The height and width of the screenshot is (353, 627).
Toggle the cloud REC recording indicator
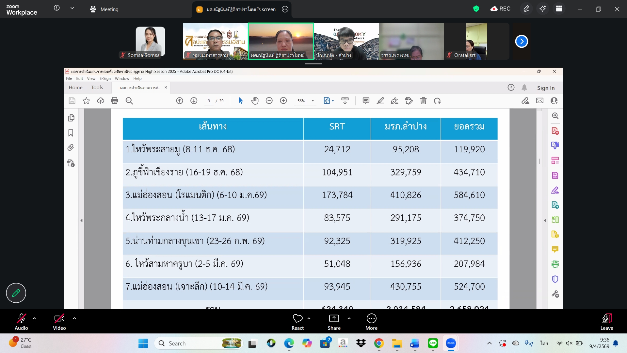500,9
